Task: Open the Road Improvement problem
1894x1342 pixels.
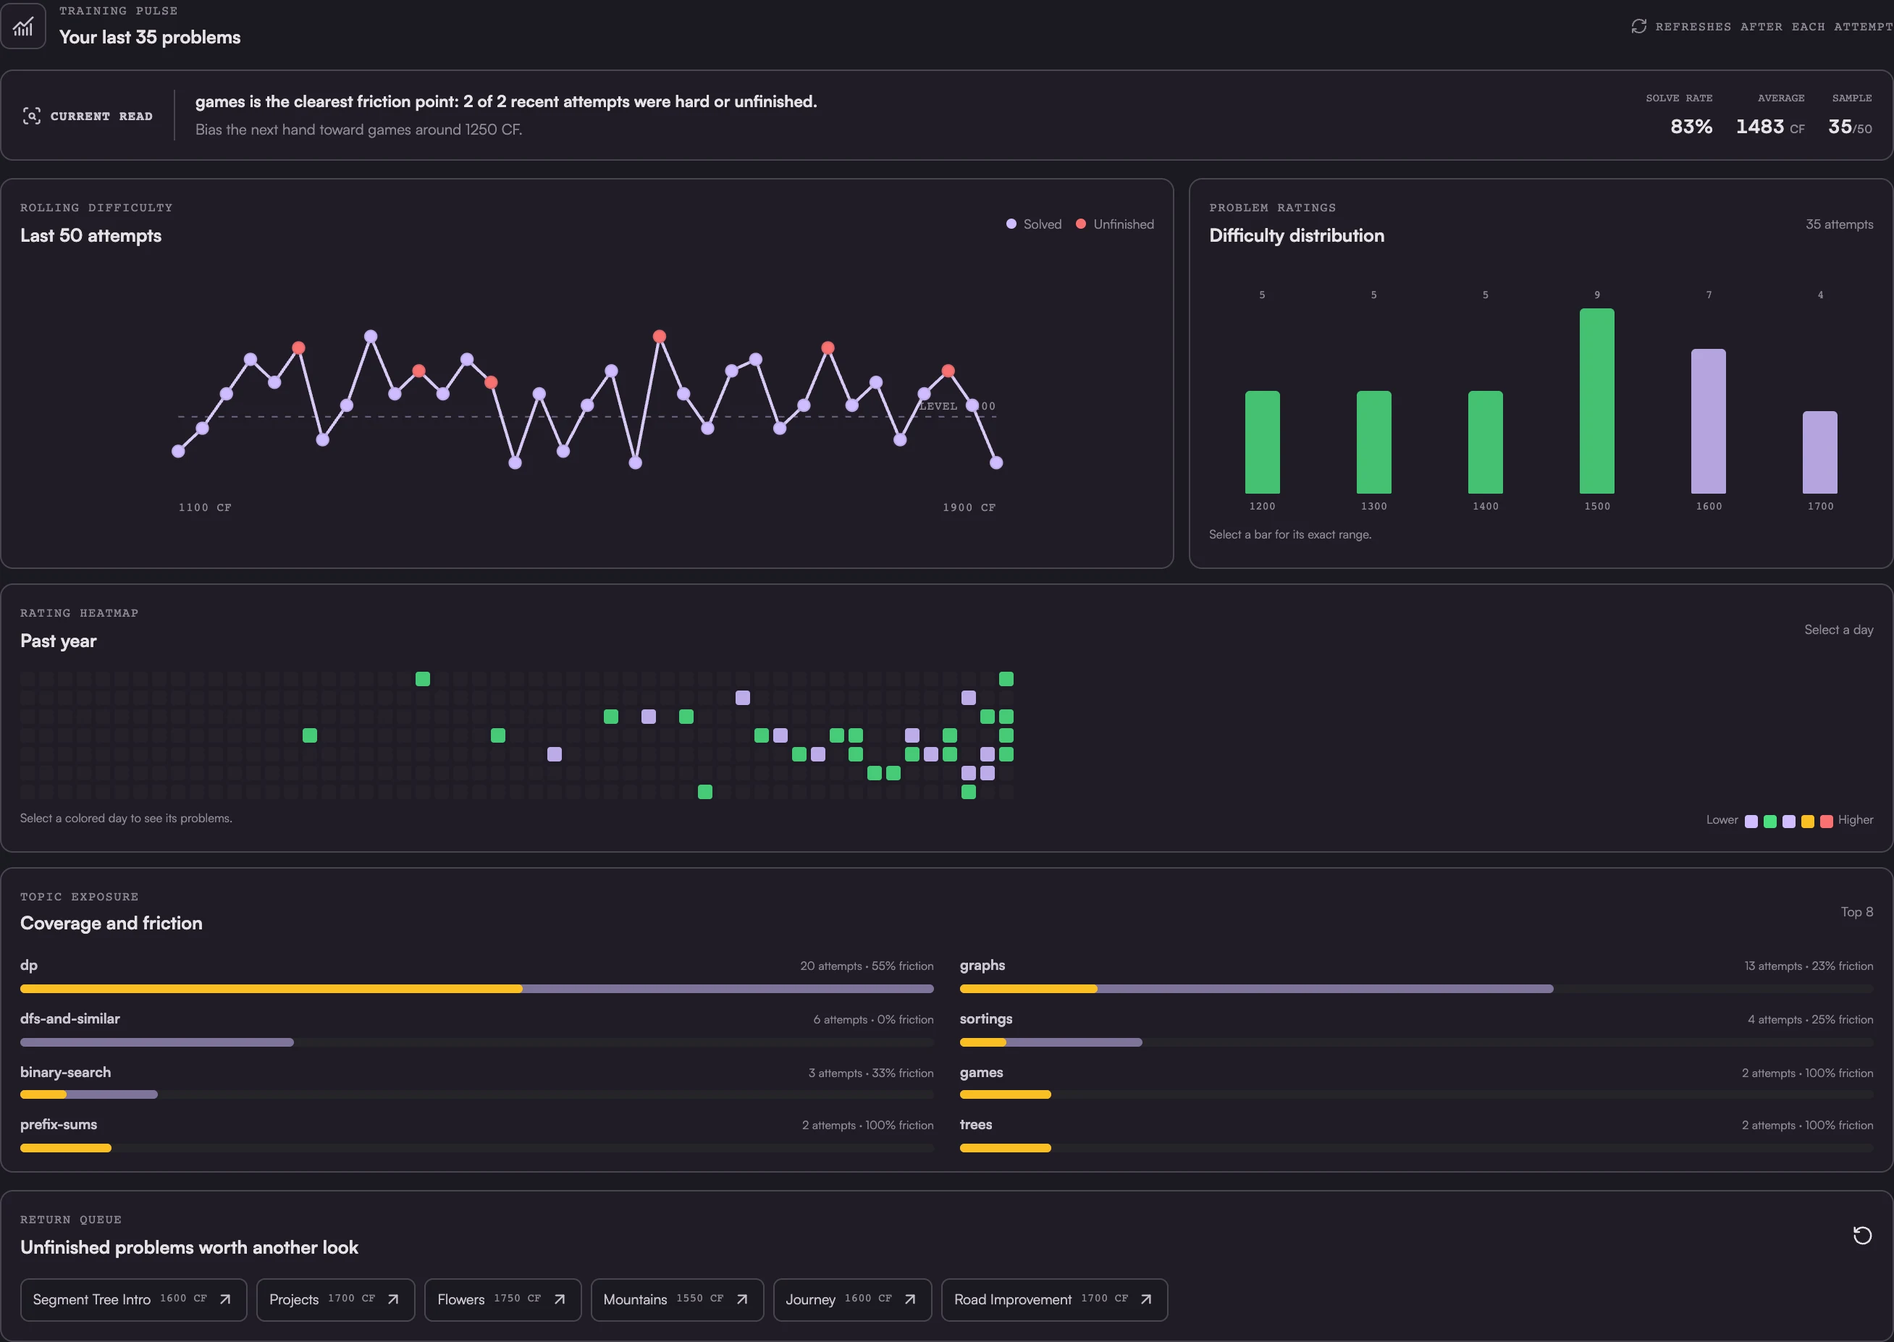Action: coord(1054,1300)
